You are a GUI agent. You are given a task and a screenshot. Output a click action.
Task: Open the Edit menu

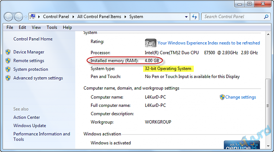(22, 27)
